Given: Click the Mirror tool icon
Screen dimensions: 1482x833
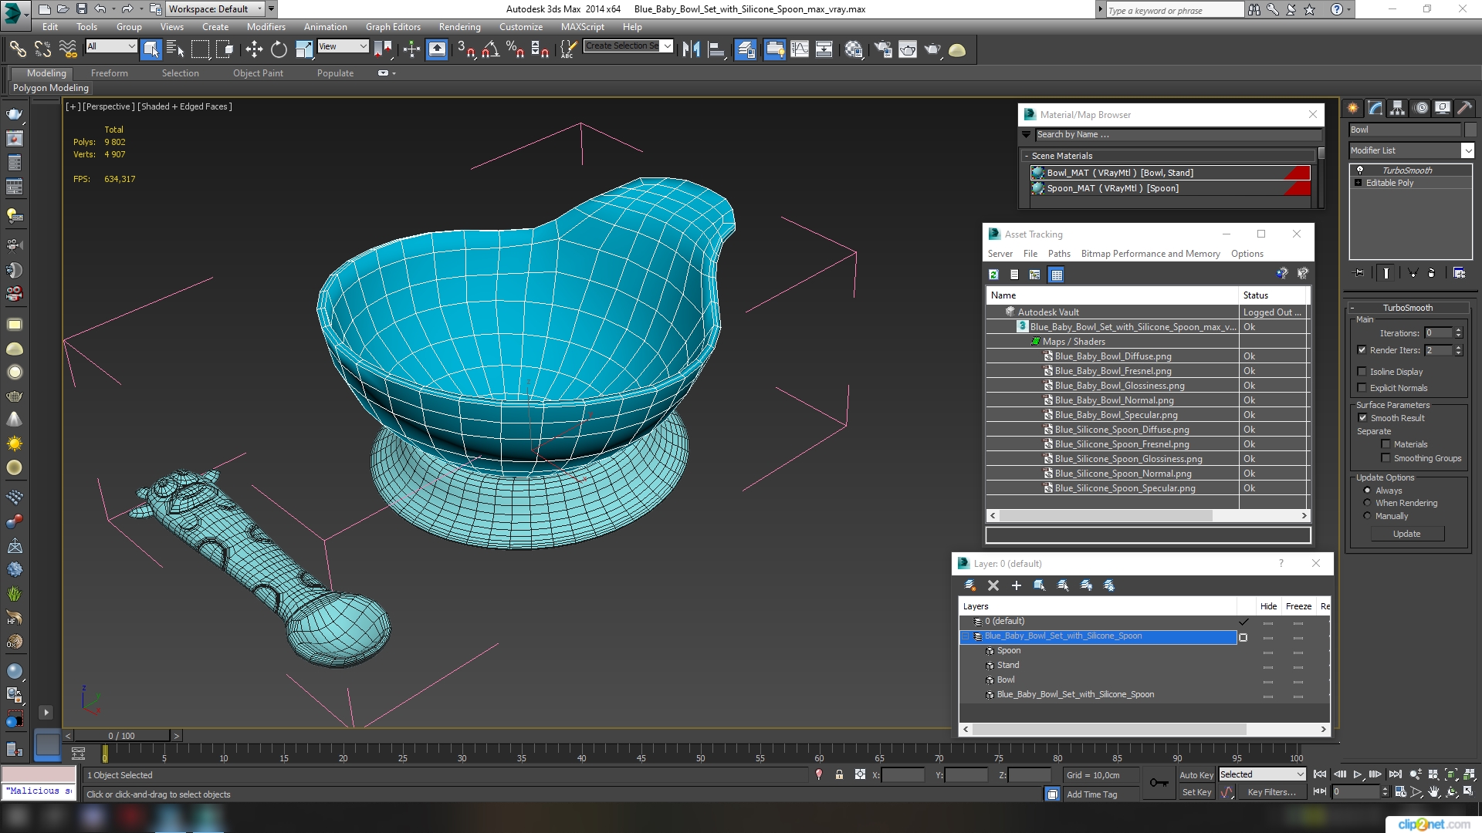Looking at the screenshot, I should (691, 49).
